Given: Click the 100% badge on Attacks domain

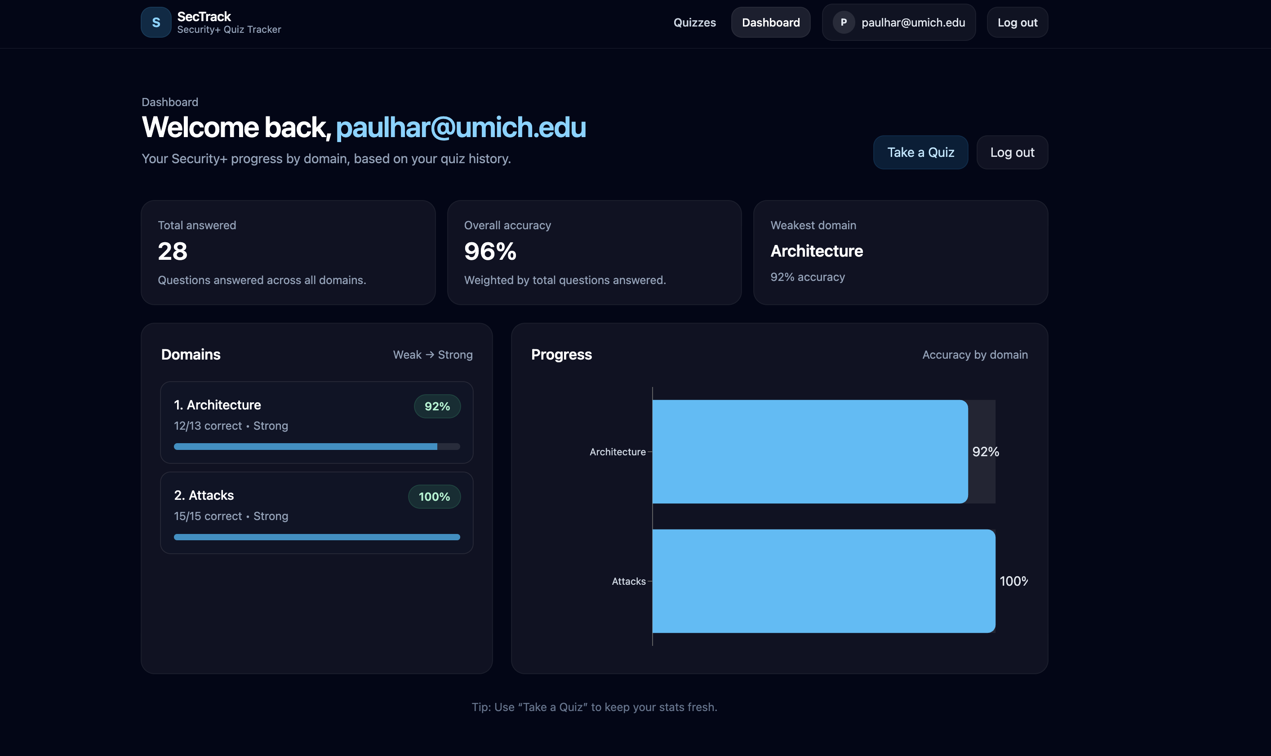Looking at the screenshot, I should pos(434,496).
